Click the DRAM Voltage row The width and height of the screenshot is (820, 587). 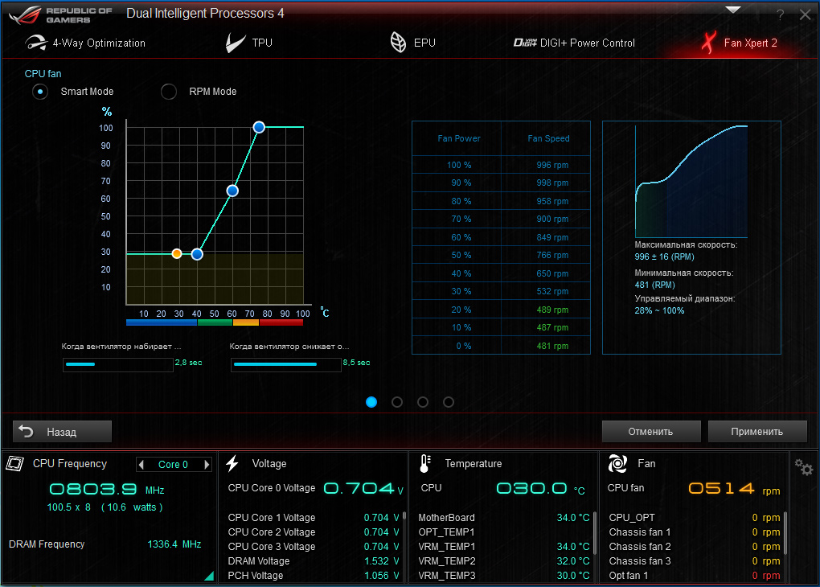[x=314, y=560]
